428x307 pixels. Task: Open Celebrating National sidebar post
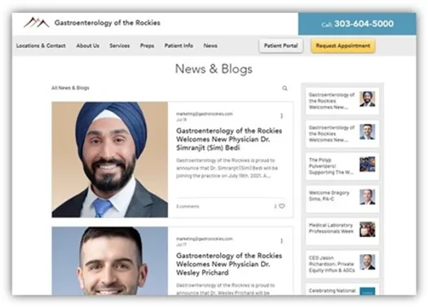(342, 289)
